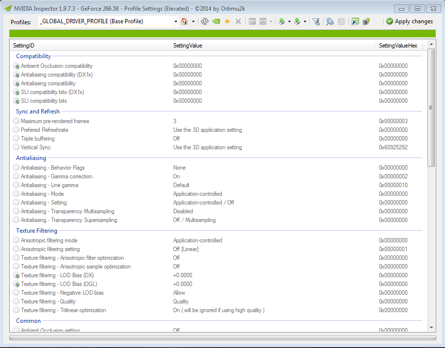Select Texture filtering - Anisotropic sample optimization row
This screenshot has width=445, height=348.
click(x=217, y=267)
